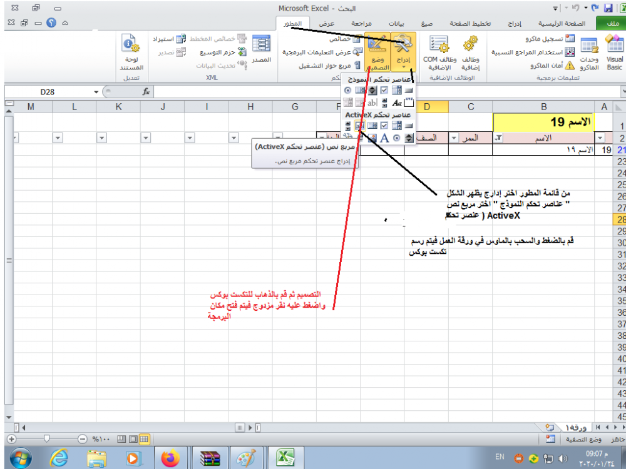Switch to Page Layout view in status bar

point(133,439)
